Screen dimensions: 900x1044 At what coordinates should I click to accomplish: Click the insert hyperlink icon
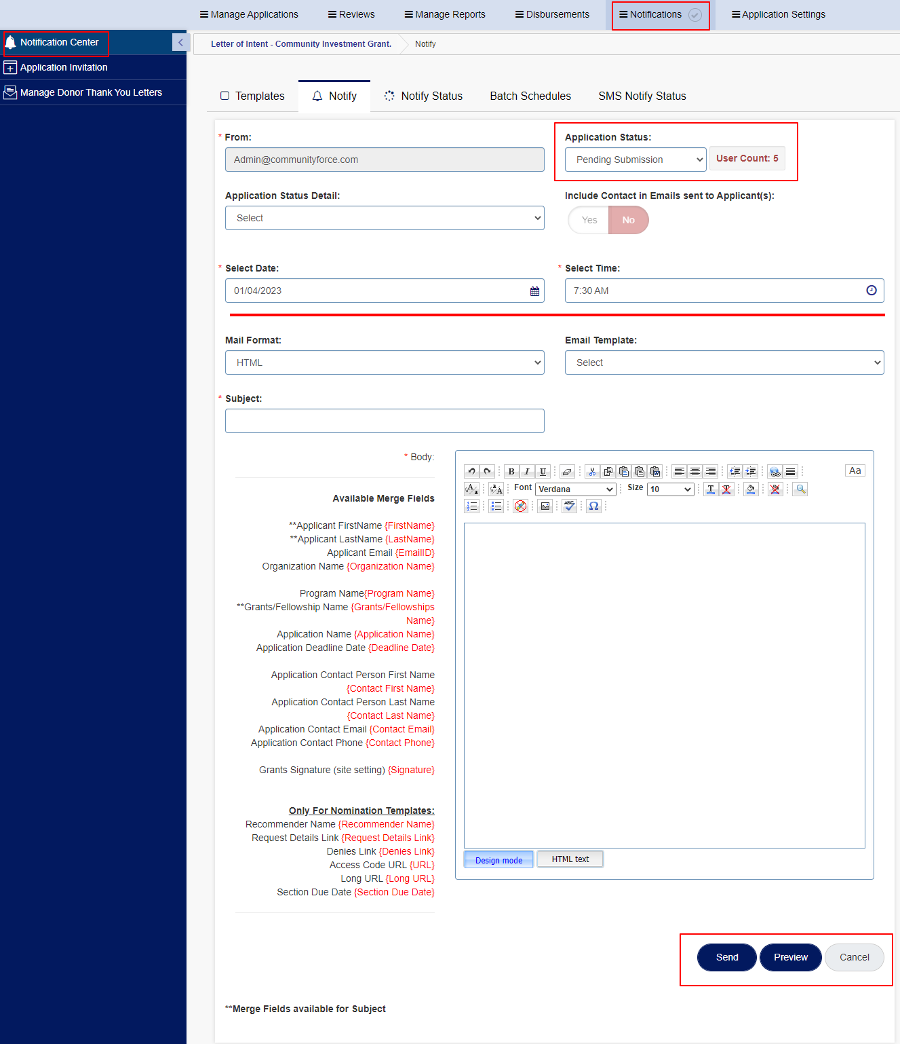(775, 472)
